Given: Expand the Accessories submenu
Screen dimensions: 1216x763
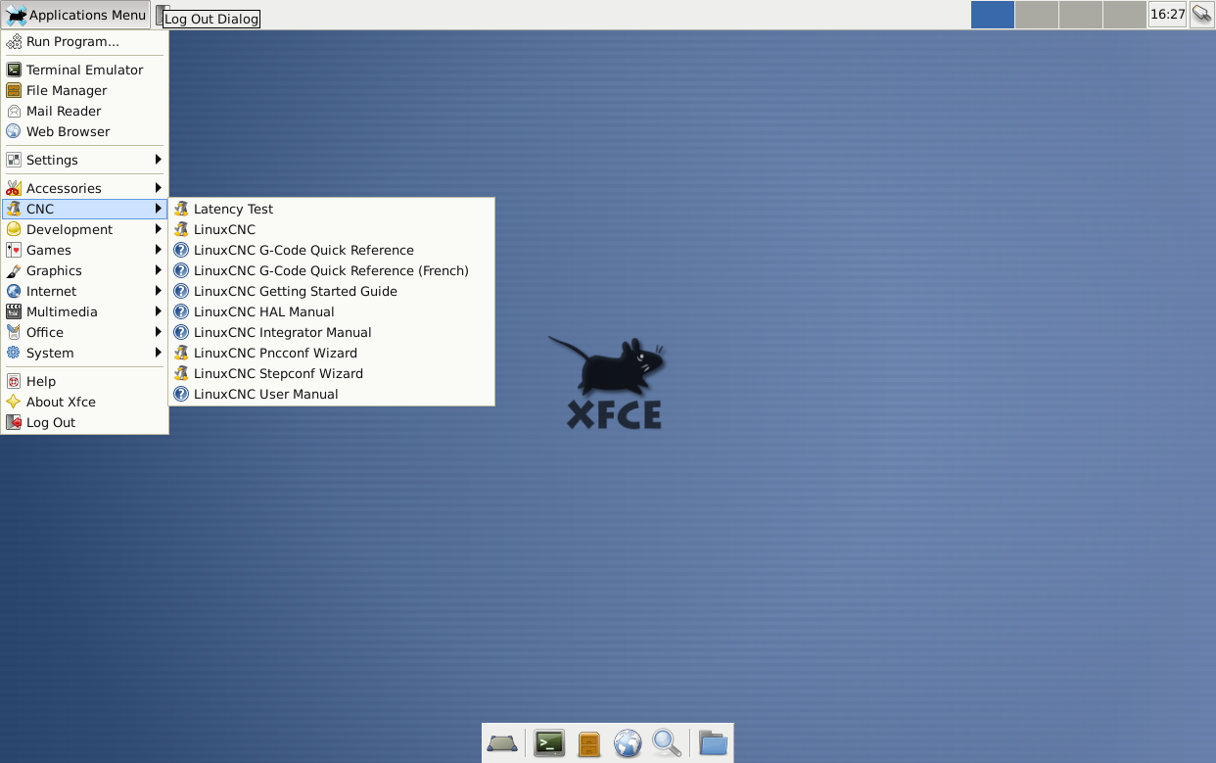Looking at the screenshot, I should click(x=85, y=188).
